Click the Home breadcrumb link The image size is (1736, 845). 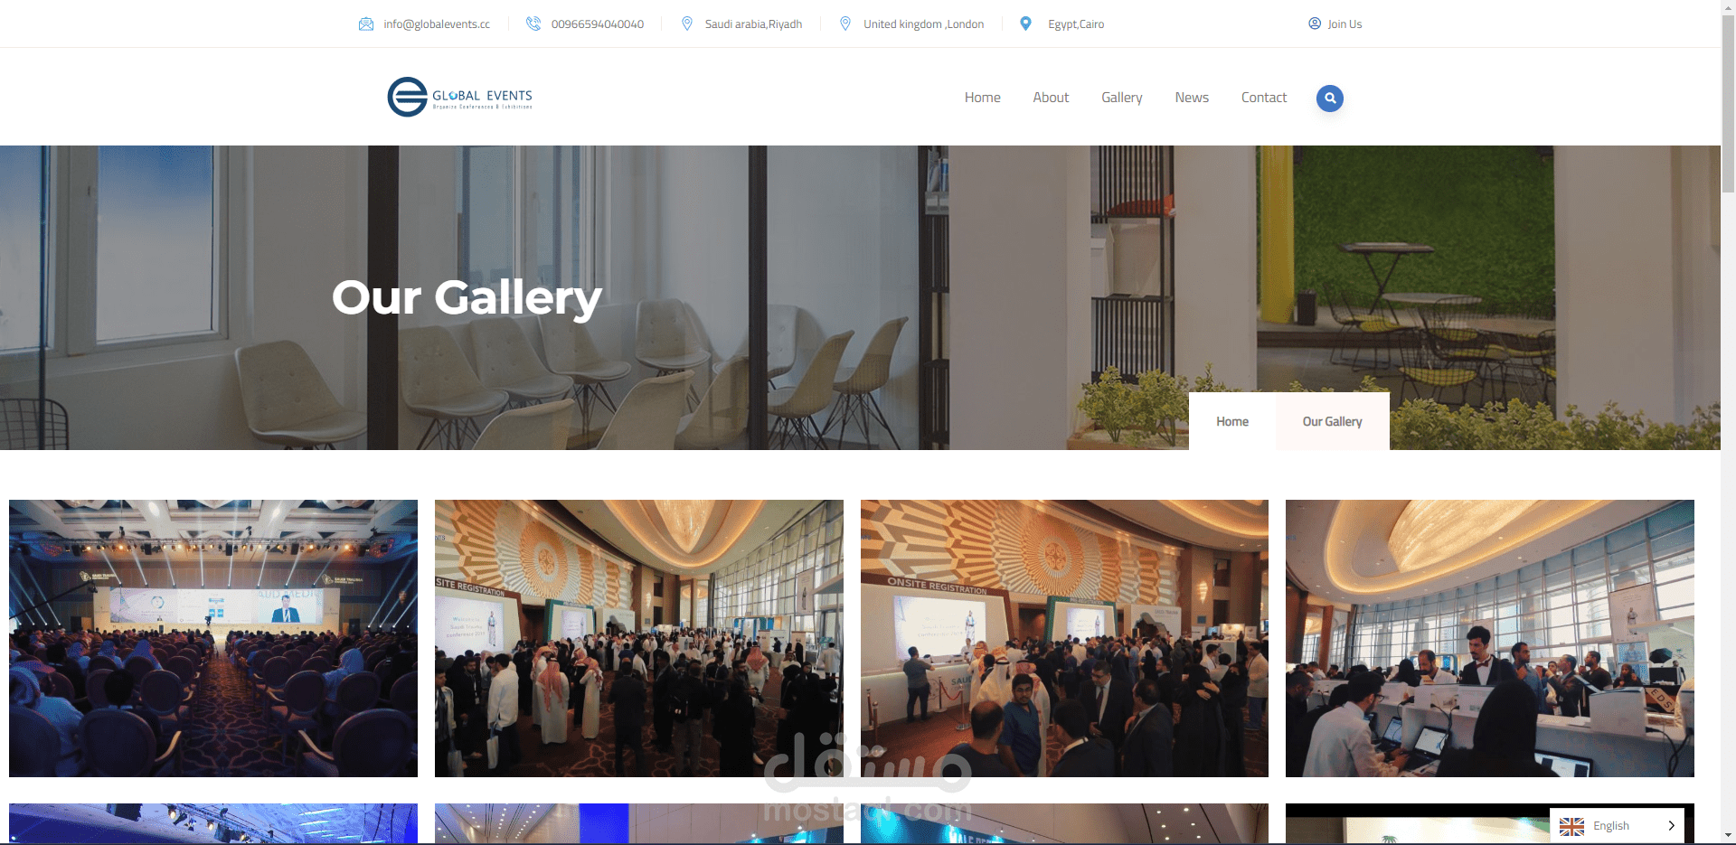tap(1231, 421)
